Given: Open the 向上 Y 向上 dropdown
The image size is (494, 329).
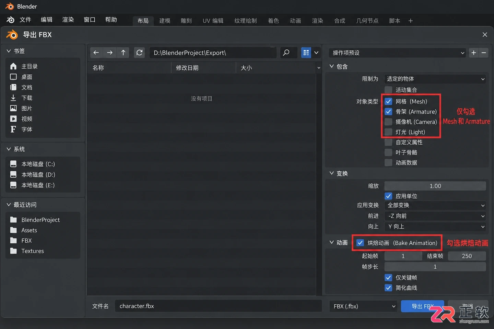Looking at the screenshot, I should 435,227.
